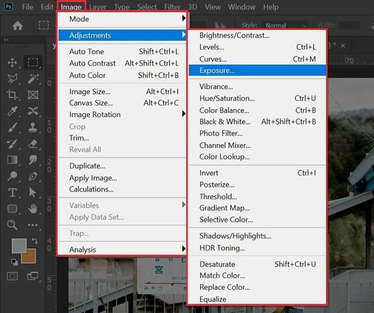The height and width of the screenshot is (313, 374).
Task: Select the Smudge tool
Action: [x=33, y=160]
